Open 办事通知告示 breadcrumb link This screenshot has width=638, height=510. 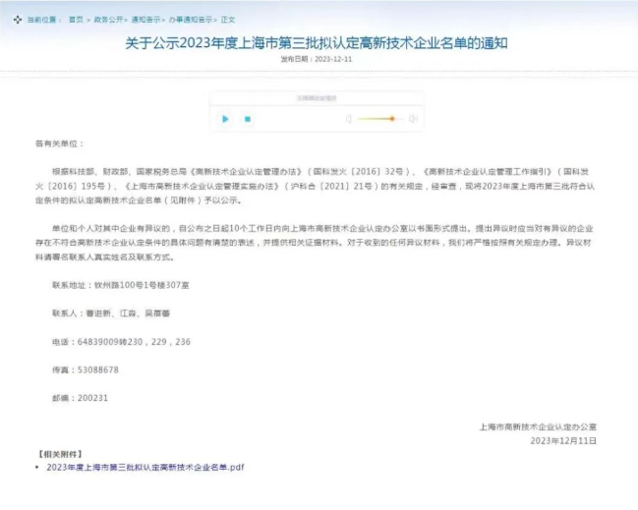coord(191,20)
